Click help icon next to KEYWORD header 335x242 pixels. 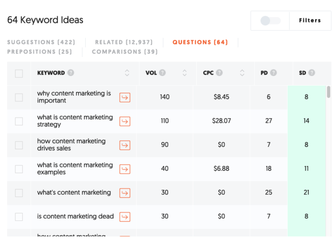pos(71,73)
